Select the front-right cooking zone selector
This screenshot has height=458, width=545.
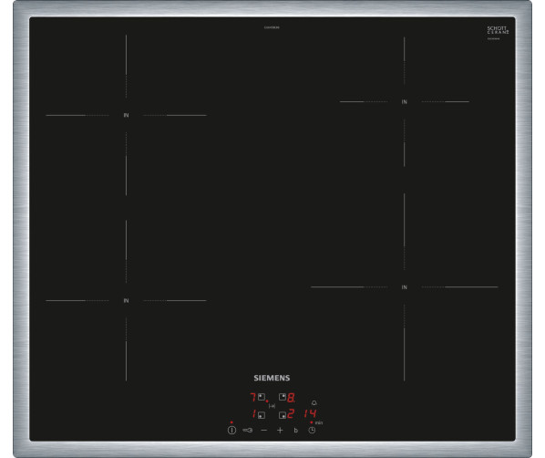click(x=283, y=415)
